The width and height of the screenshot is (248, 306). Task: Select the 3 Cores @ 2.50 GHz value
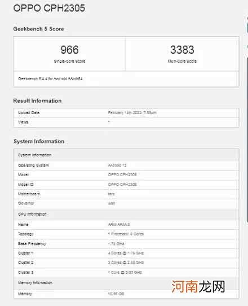tap(126, 263)
